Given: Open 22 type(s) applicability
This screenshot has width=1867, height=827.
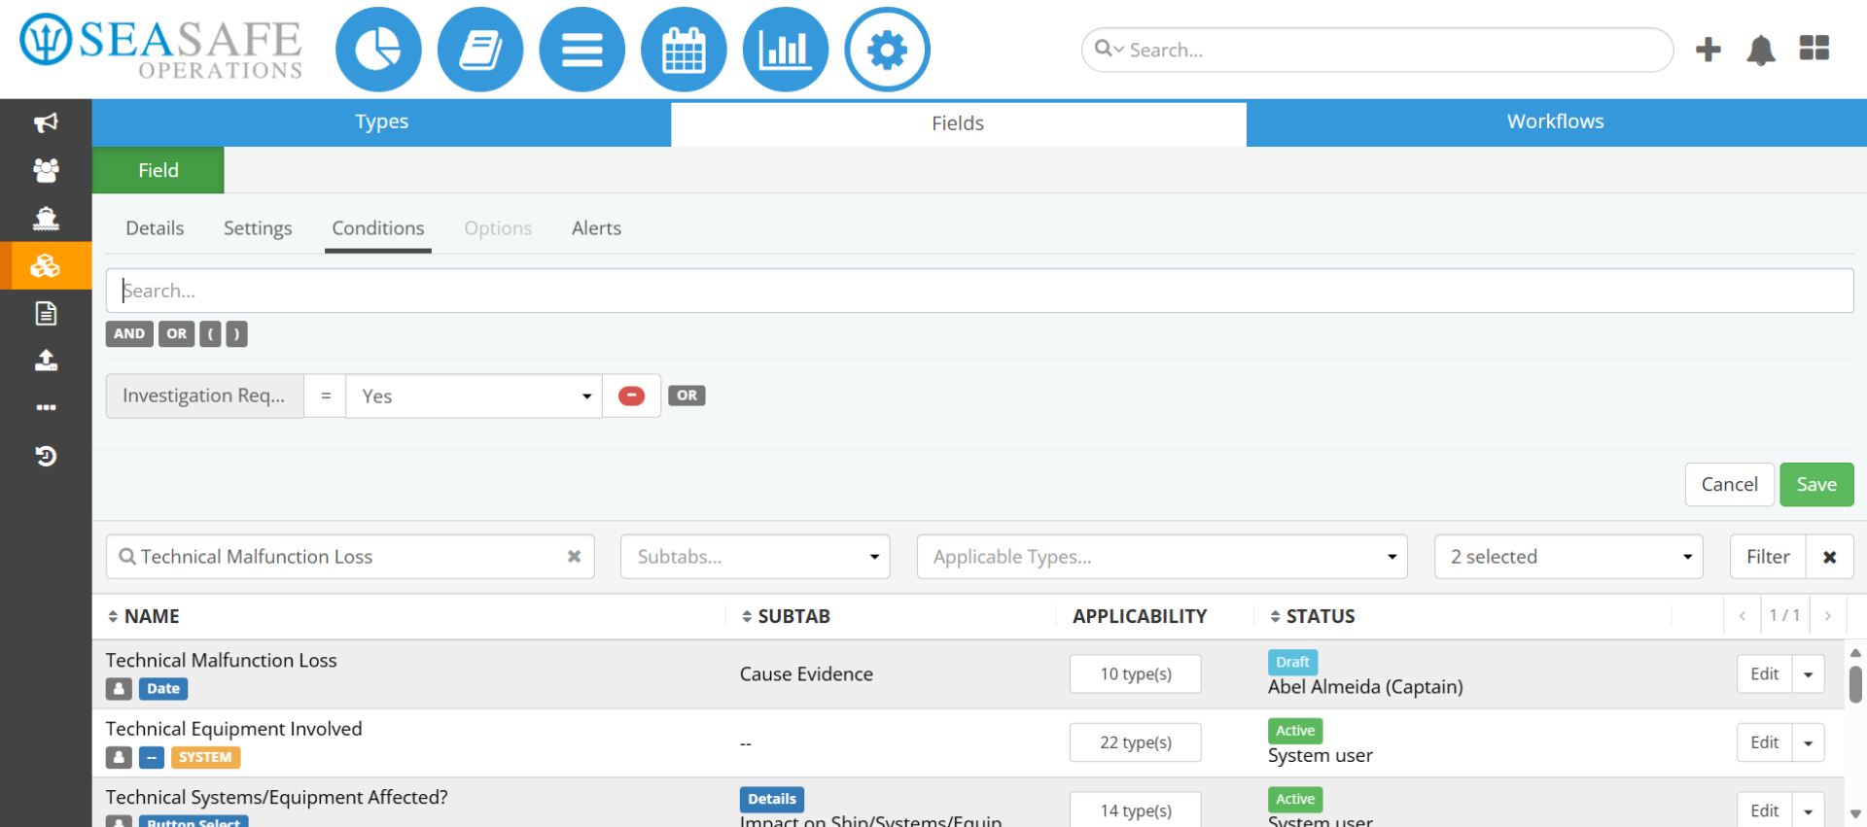Looking at the screenshot, I should click(x=1136, y=743).
